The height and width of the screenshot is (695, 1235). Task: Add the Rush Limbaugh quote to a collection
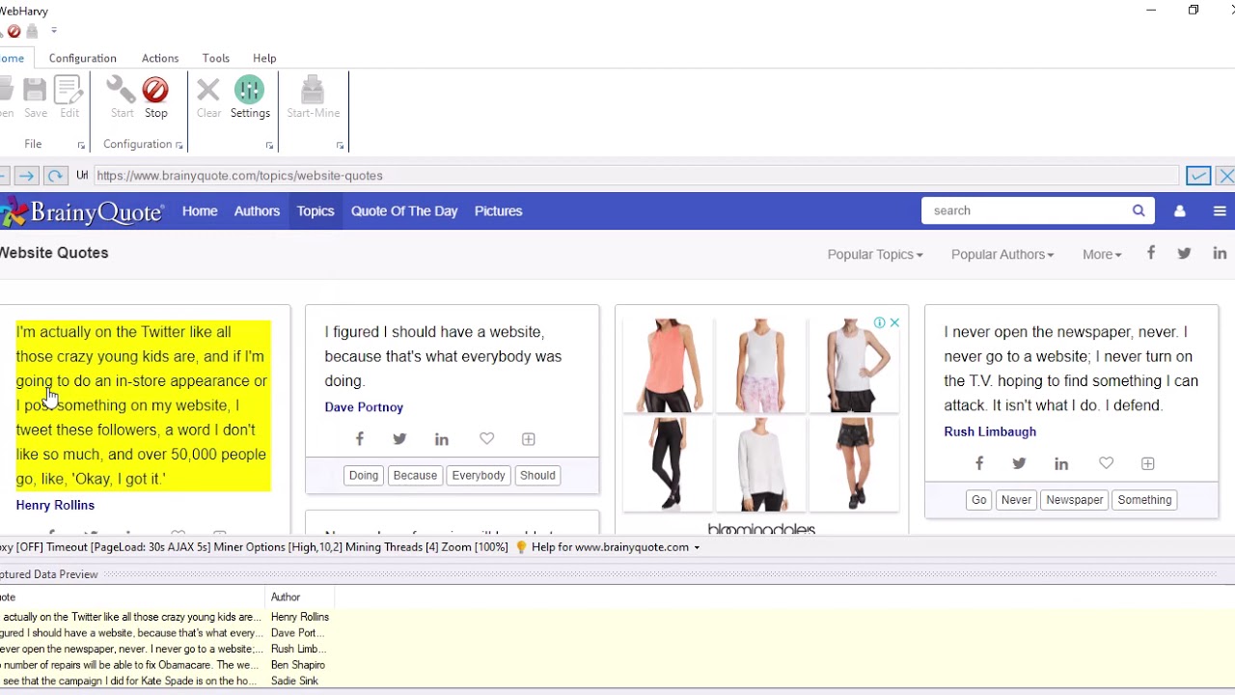coord(1147,464)
